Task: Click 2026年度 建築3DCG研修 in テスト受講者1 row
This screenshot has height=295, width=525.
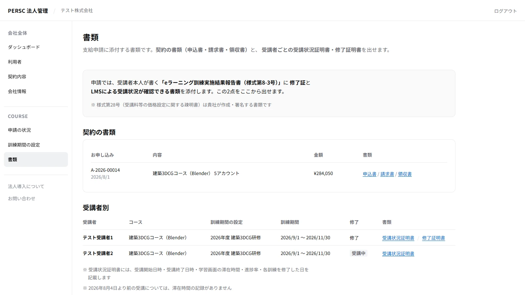Action: 236,238
